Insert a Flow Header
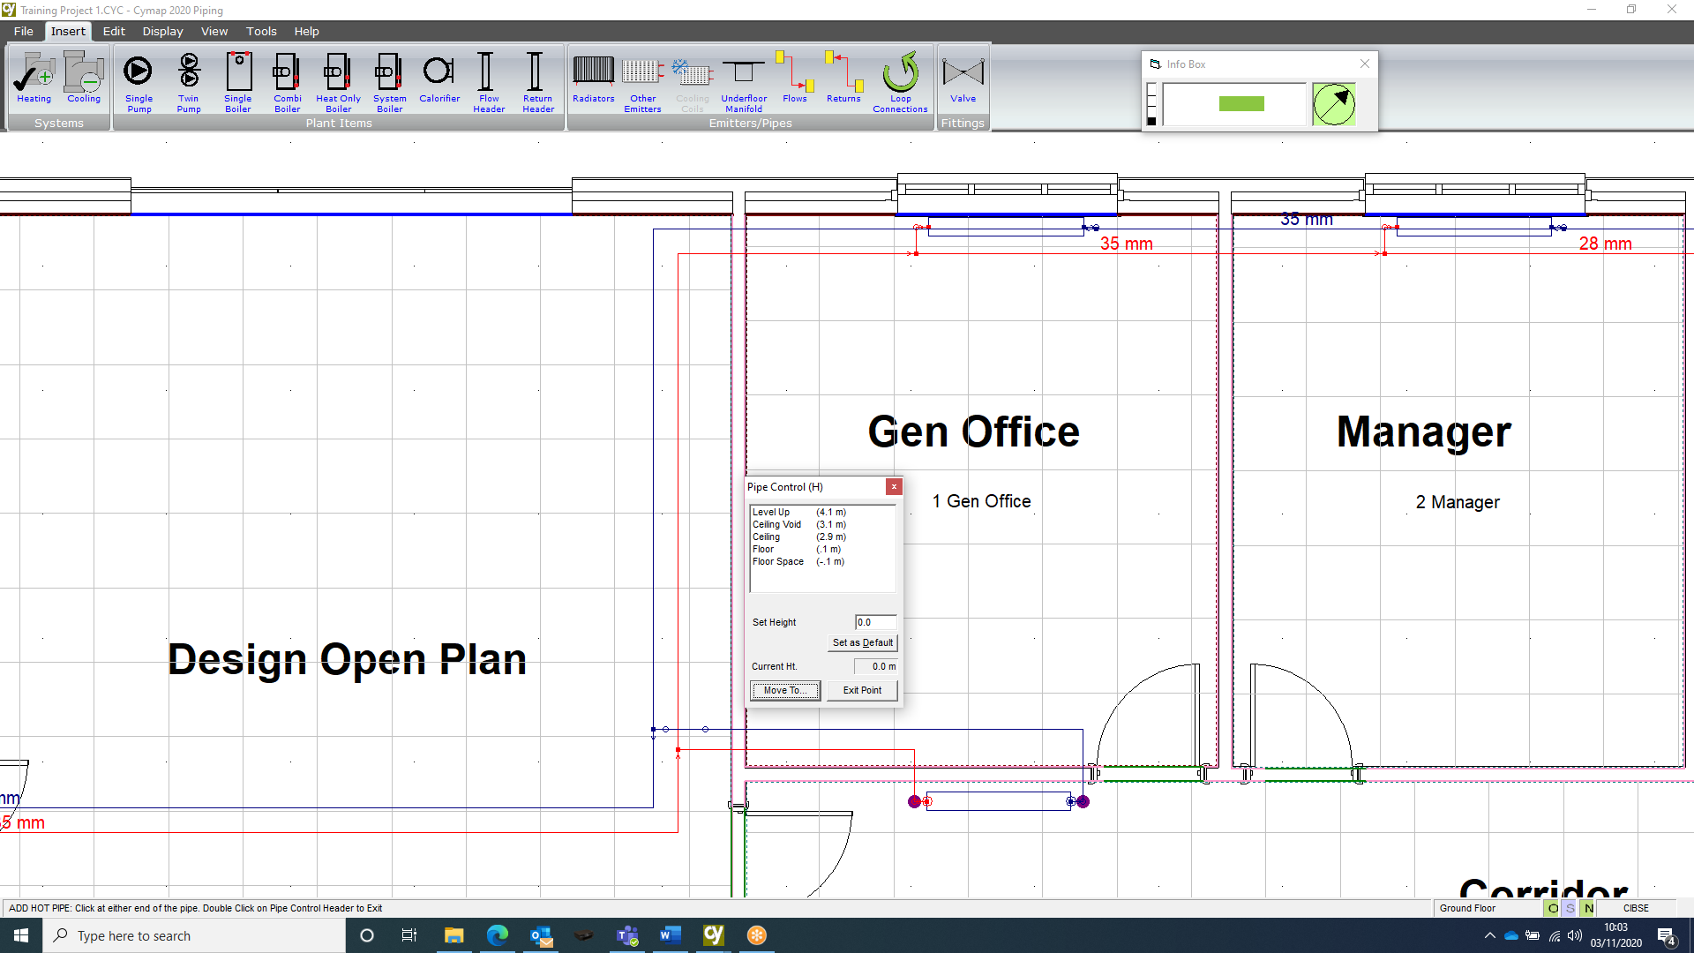 tap(489, 82)
